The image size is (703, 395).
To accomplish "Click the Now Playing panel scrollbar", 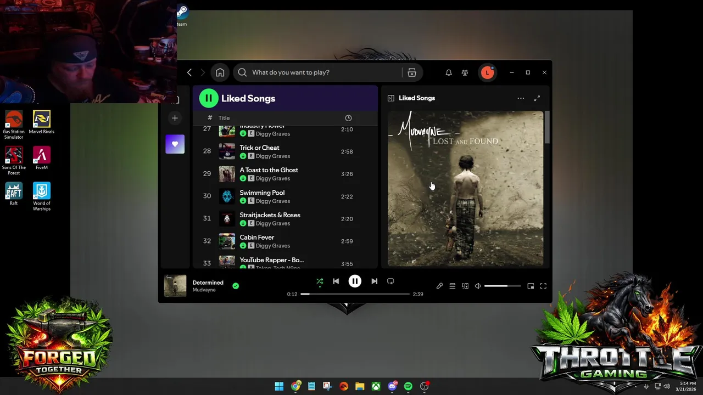I will [547, 127].
